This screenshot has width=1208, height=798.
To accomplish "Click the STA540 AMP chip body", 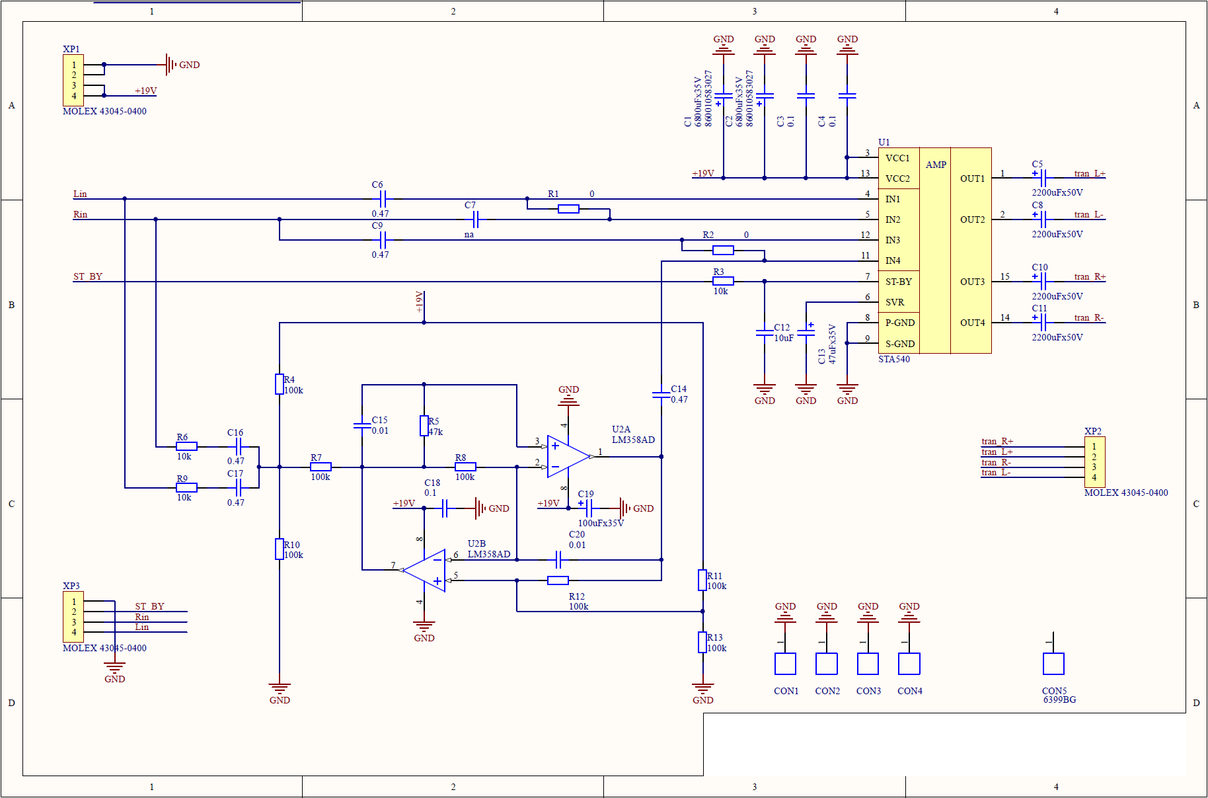I will 935,251.
